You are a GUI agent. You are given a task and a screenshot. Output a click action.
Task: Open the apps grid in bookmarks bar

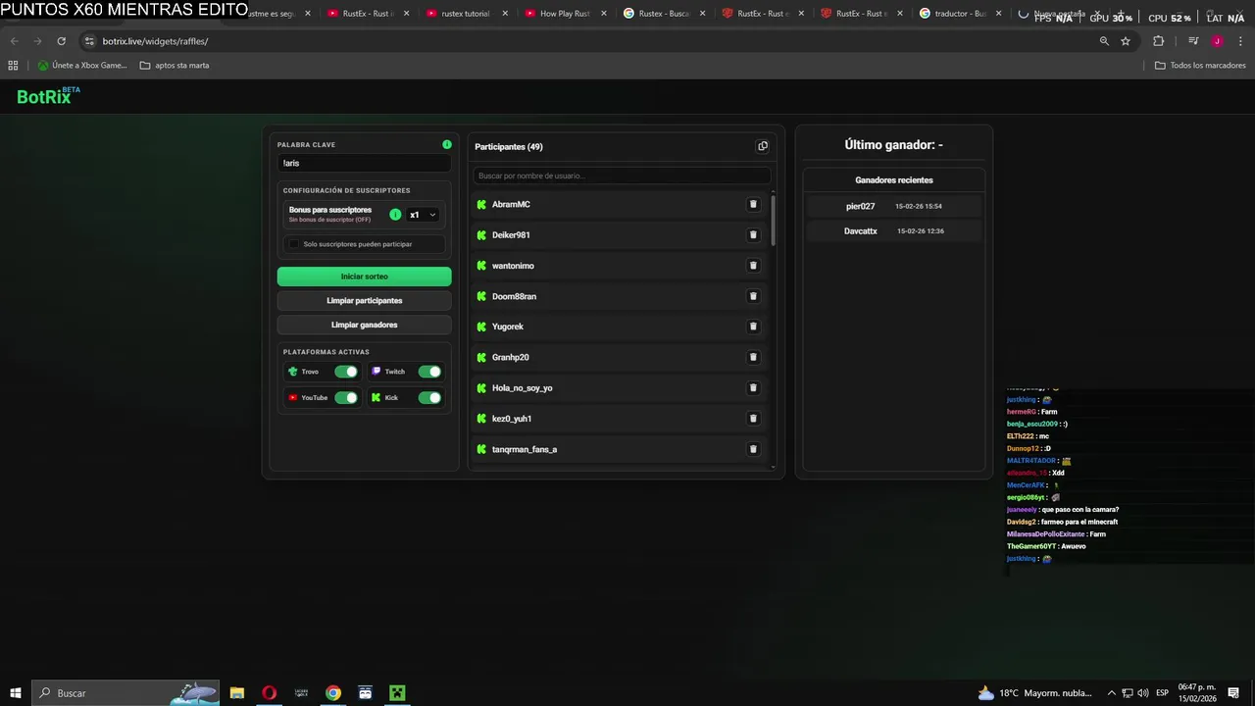(x=13, y=66)
